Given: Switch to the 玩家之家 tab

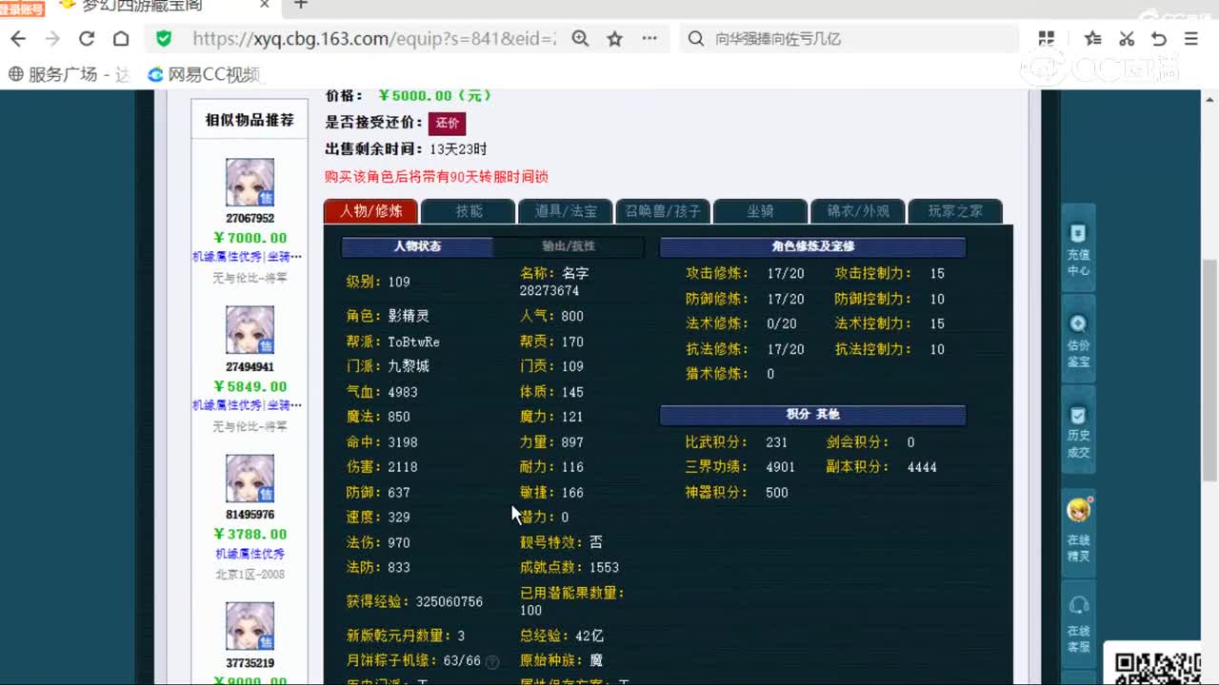Looking at the screenshot, I should (x=955, y=211).
